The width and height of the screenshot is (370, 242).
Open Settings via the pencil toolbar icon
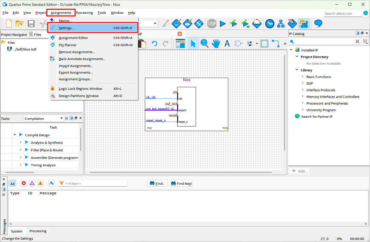165,23
